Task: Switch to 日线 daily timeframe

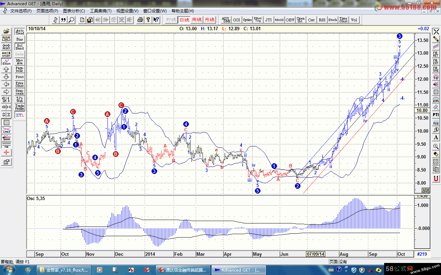Action: [x=184, y=20]
